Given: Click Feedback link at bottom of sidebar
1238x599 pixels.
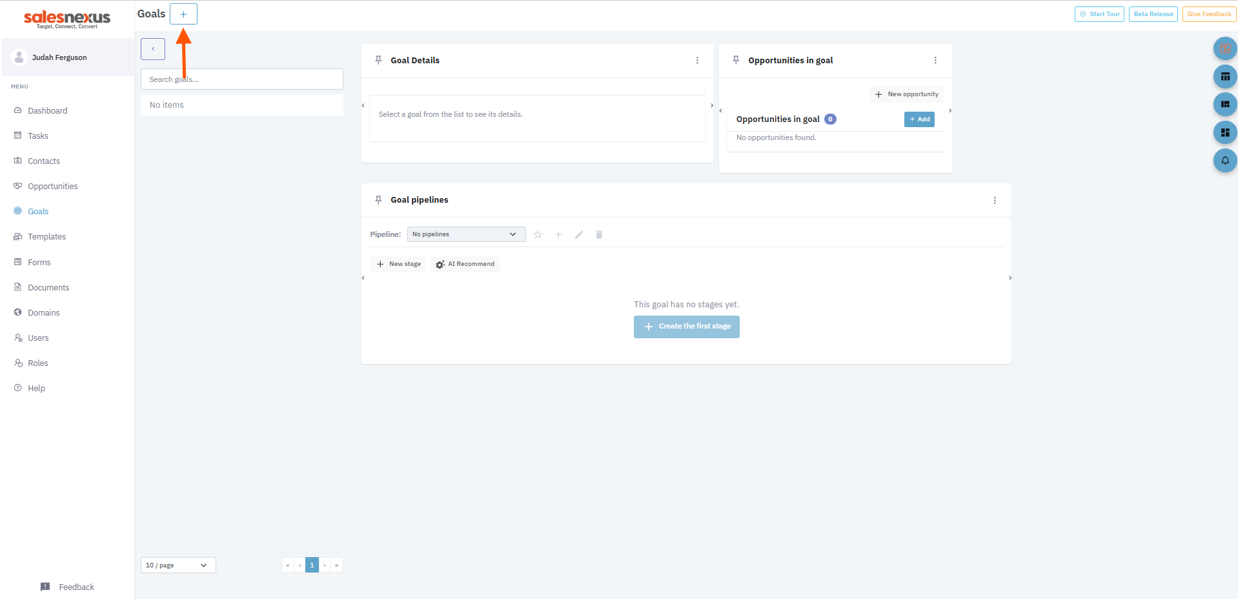Looking at the screenshot, I should pyautogui.click(x=67, y=587).
